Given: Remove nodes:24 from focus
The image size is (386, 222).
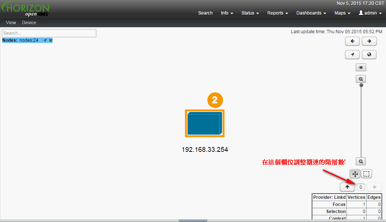Looking at the screenshot, I should 51,40.
